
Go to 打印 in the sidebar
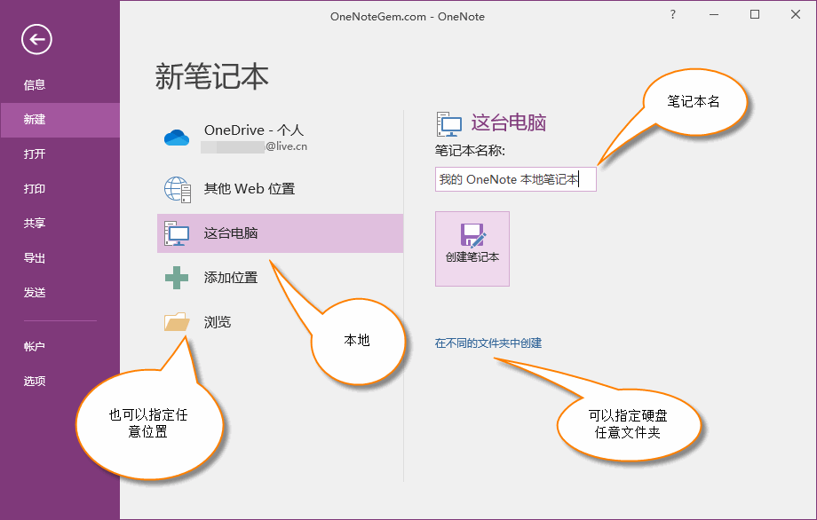(35, 188)
